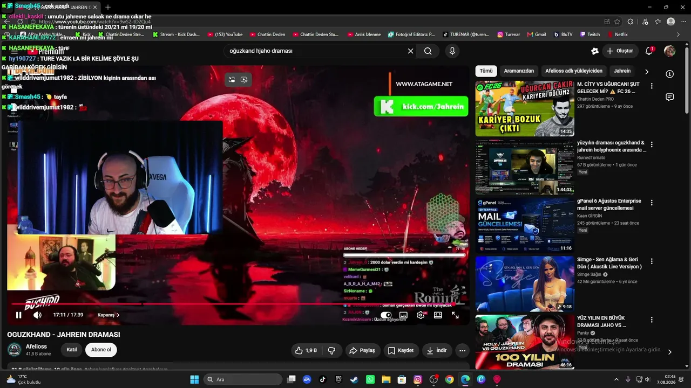This screenshot has height=388, width=691.
Task: Open the Simge 'Sen Ağlama' video thumbnail
Action: point(525,283)
